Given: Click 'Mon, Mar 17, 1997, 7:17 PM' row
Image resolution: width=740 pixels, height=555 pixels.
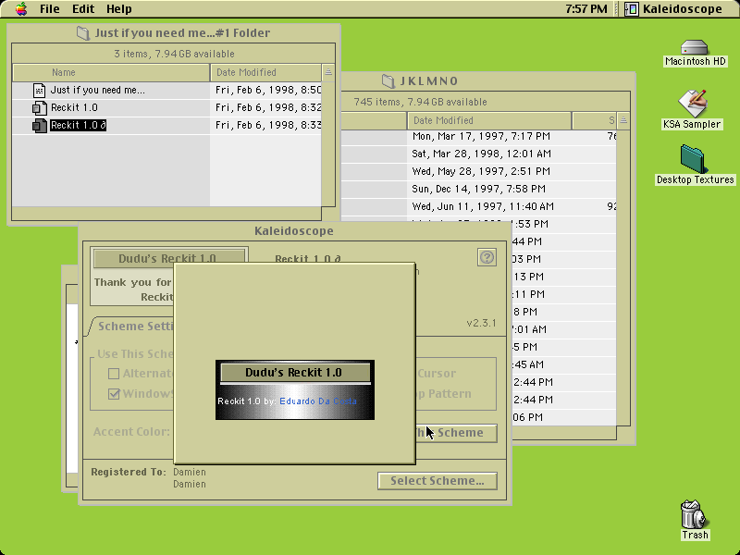Looking at the screenshot, I should click(481, 136).
